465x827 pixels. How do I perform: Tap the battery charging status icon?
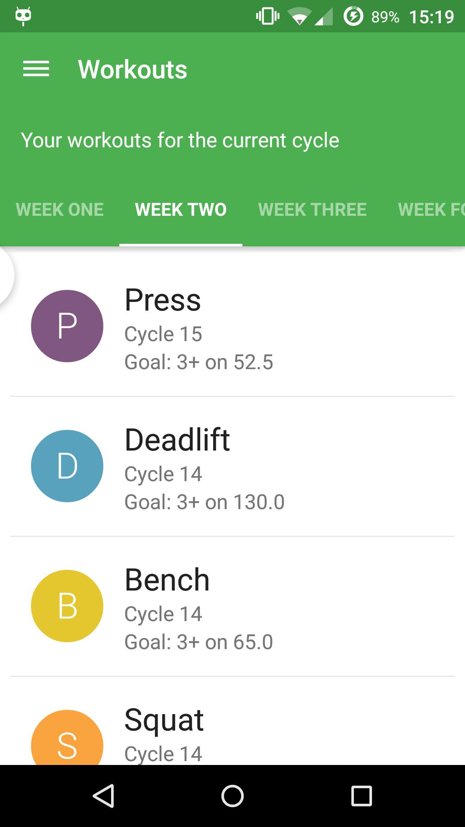coord(353,17)
